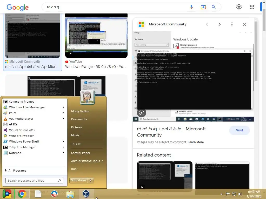This screenshot has width=266, height=199.
Task: Open Shut down options arrow
Action: [x=91, y=181]
